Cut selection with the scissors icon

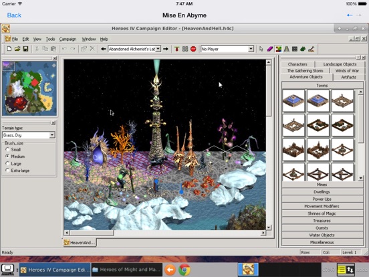37,49
